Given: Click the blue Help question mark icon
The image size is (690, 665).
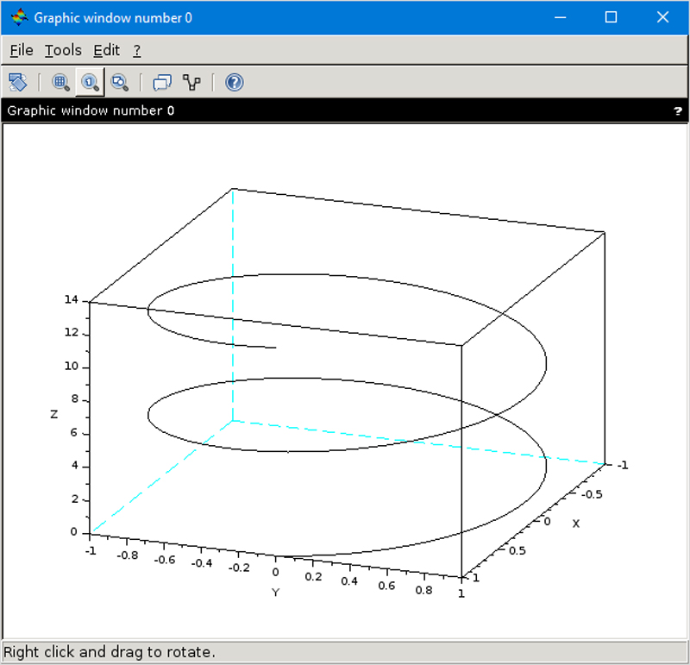Looking at the screenshot, I should tap(234, 82).
